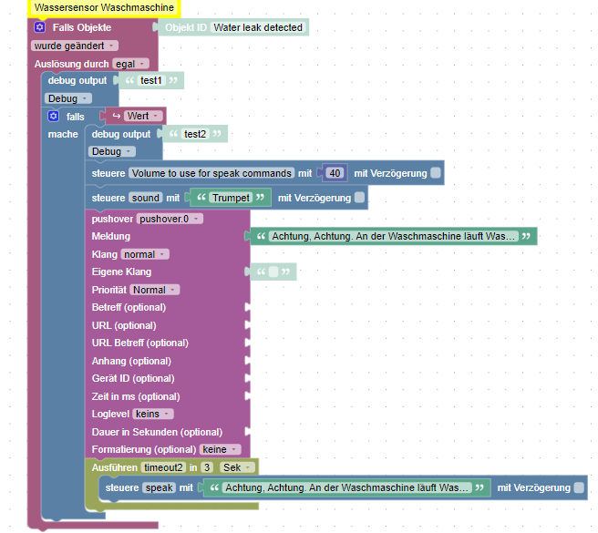
Task: Toggle delay checkbox on sound steuere block
Action: [359, 198]
